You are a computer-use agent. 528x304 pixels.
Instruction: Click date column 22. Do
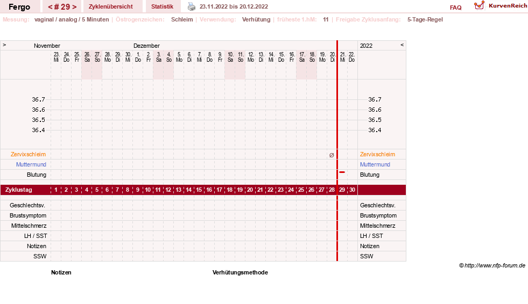[351, 57]
